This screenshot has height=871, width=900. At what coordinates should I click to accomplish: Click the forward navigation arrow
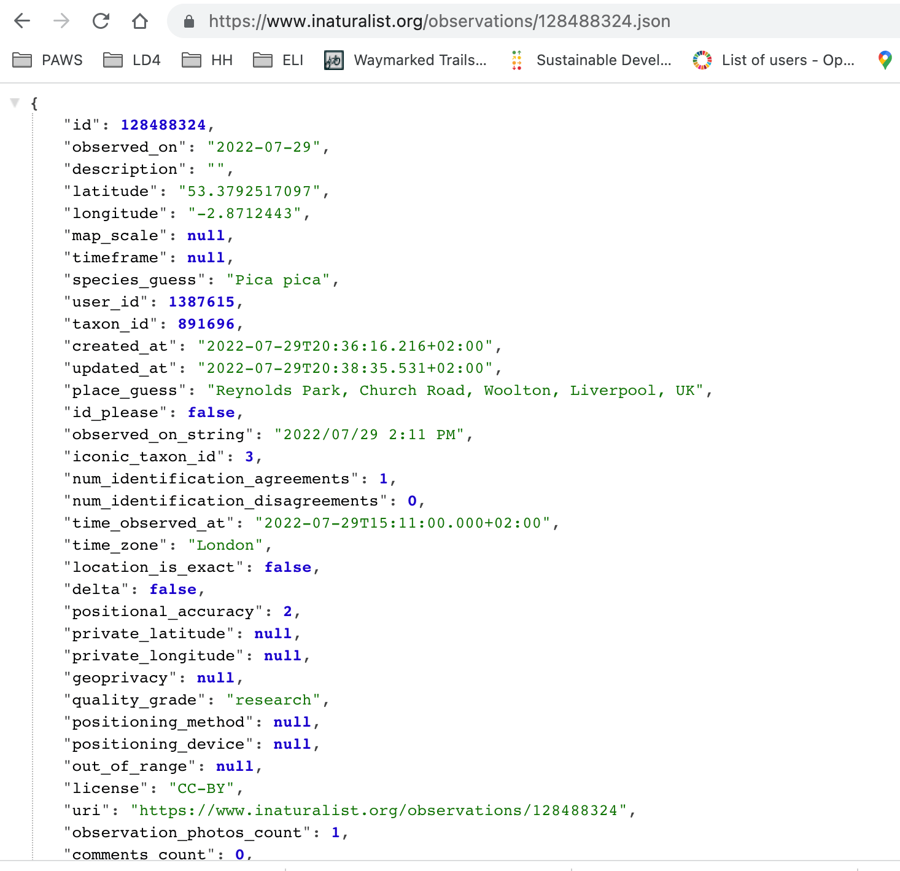pyautogui.click(x=61, y=21)
